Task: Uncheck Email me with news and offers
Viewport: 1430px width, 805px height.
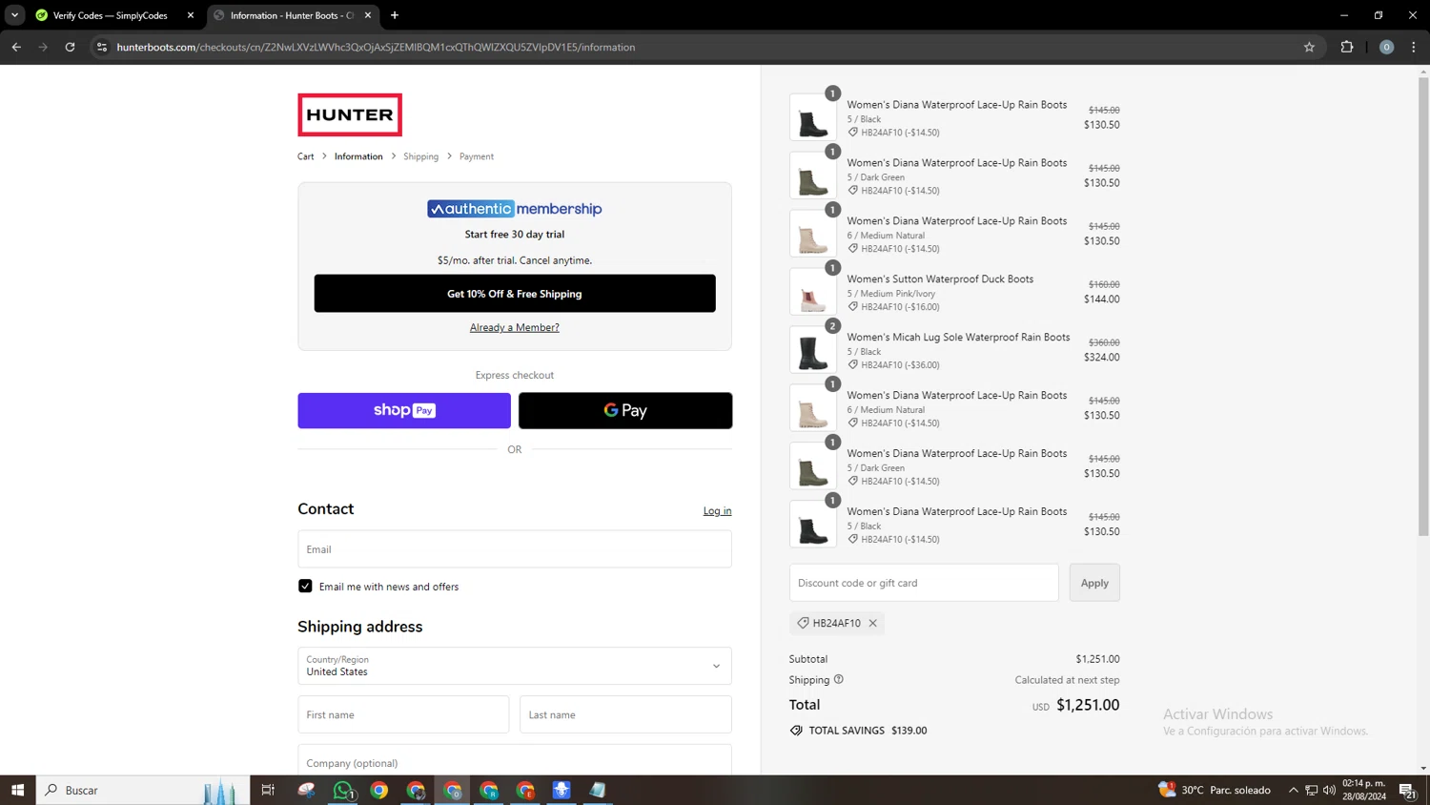Action: [305, 586]
